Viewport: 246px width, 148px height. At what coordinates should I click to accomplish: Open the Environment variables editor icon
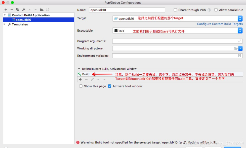[x=239, y=56]
